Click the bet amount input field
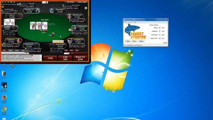This screenshot has width=213, height=120. (x=67, y=53)
